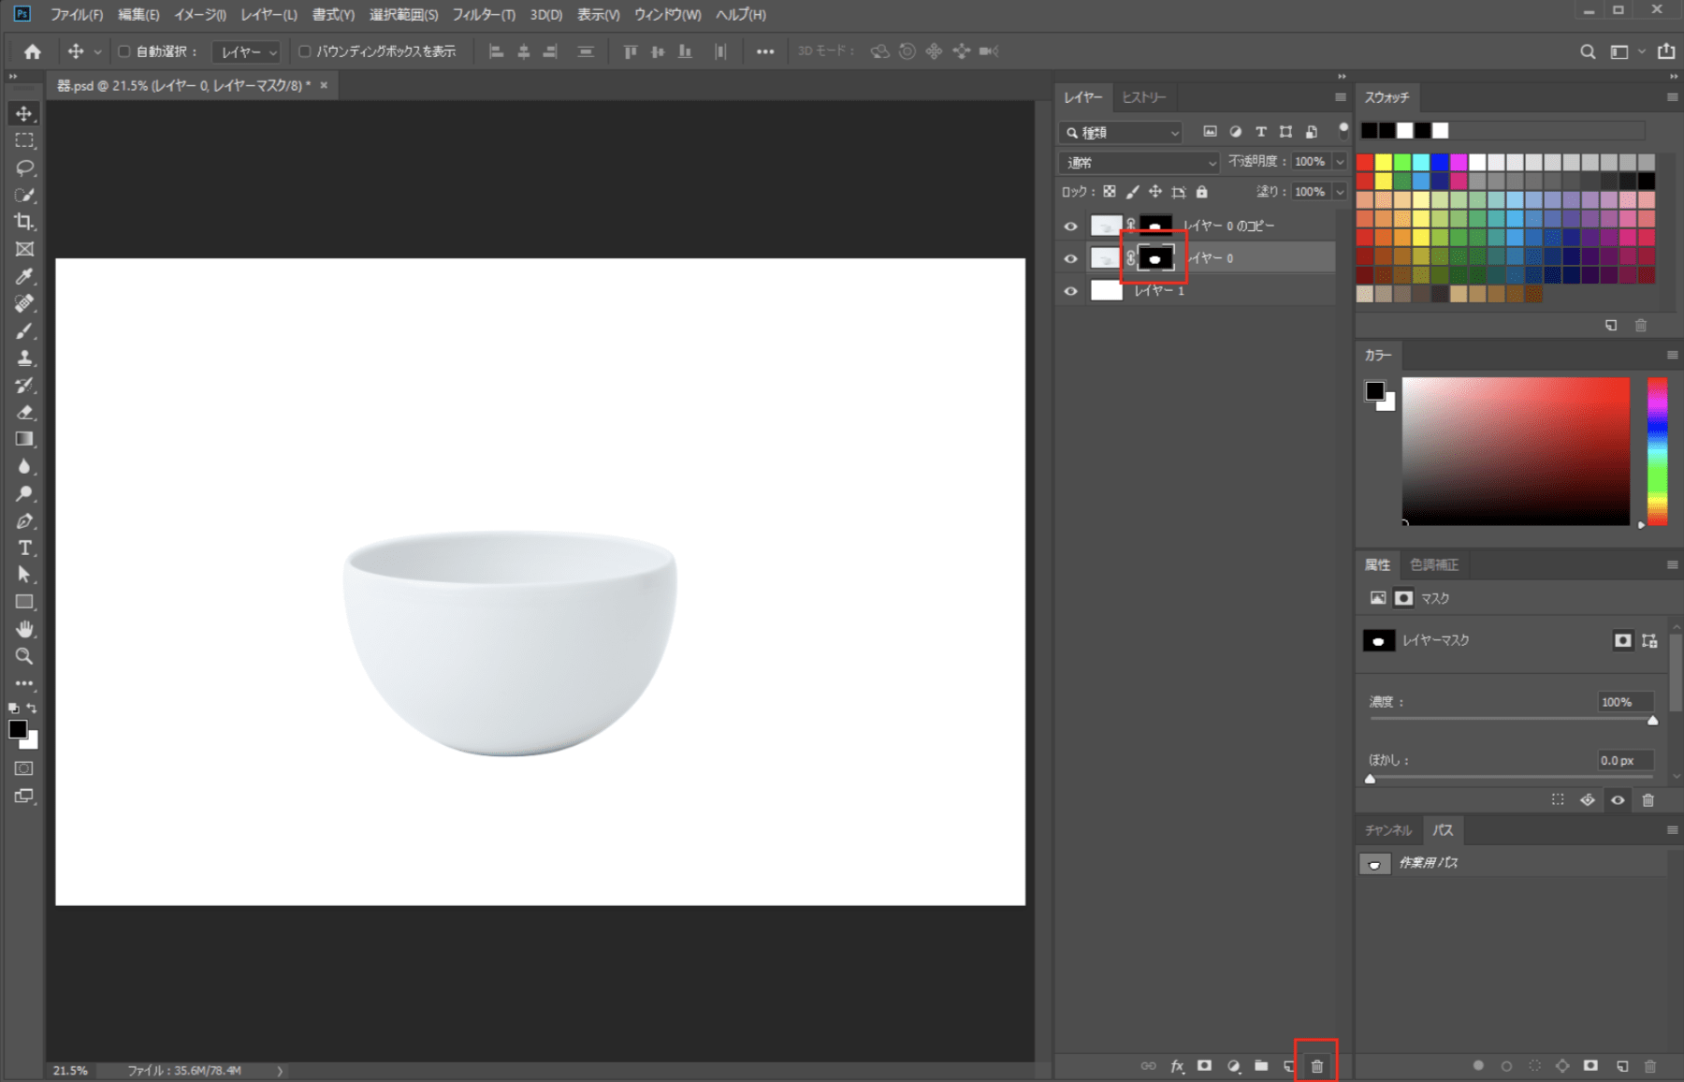This screenshot has height=1082, width=1684.
Task: Open the 不透明度 opacity dropdown arrow
Action: (x=1340, y=162)
